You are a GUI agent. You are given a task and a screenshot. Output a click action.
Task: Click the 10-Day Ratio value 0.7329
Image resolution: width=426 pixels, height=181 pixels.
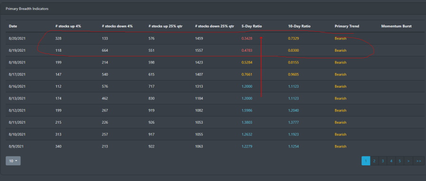pos(293,38)
